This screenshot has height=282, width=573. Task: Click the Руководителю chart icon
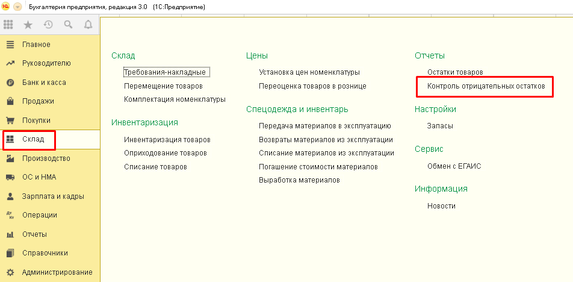pyautogui.click(x=10, y=64)
